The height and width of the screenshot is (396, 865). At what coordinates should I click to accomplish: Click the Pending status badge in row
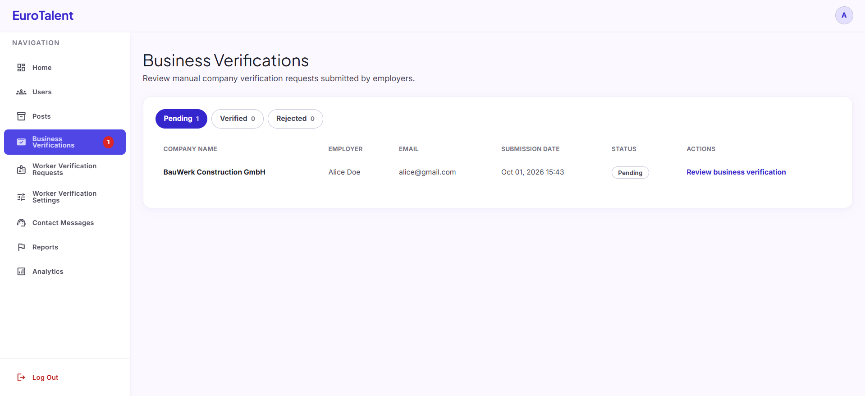(x=630, y=173)
